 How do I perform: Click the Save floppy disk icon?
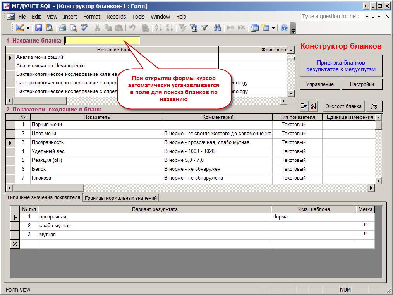[x=39, y=28]
